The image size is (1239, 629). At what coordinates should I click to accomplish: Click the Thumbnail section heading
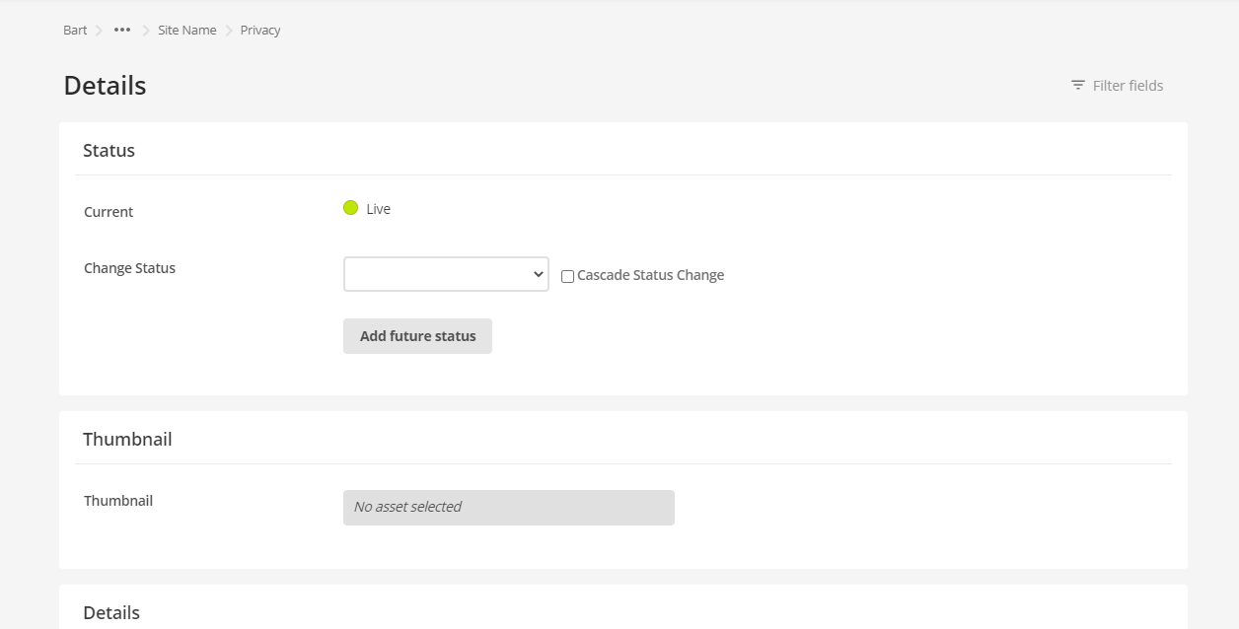[127, 440]
